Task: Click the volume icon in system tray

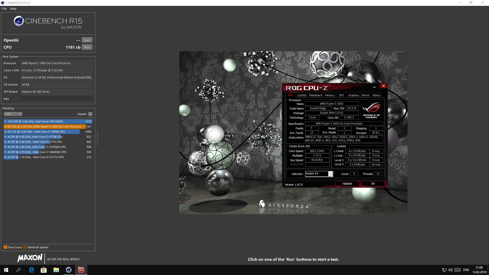Action: 450,270
